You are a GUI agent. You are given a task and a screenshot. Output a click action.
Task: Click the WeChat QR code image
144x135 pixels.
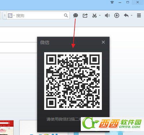coord(73,81)
